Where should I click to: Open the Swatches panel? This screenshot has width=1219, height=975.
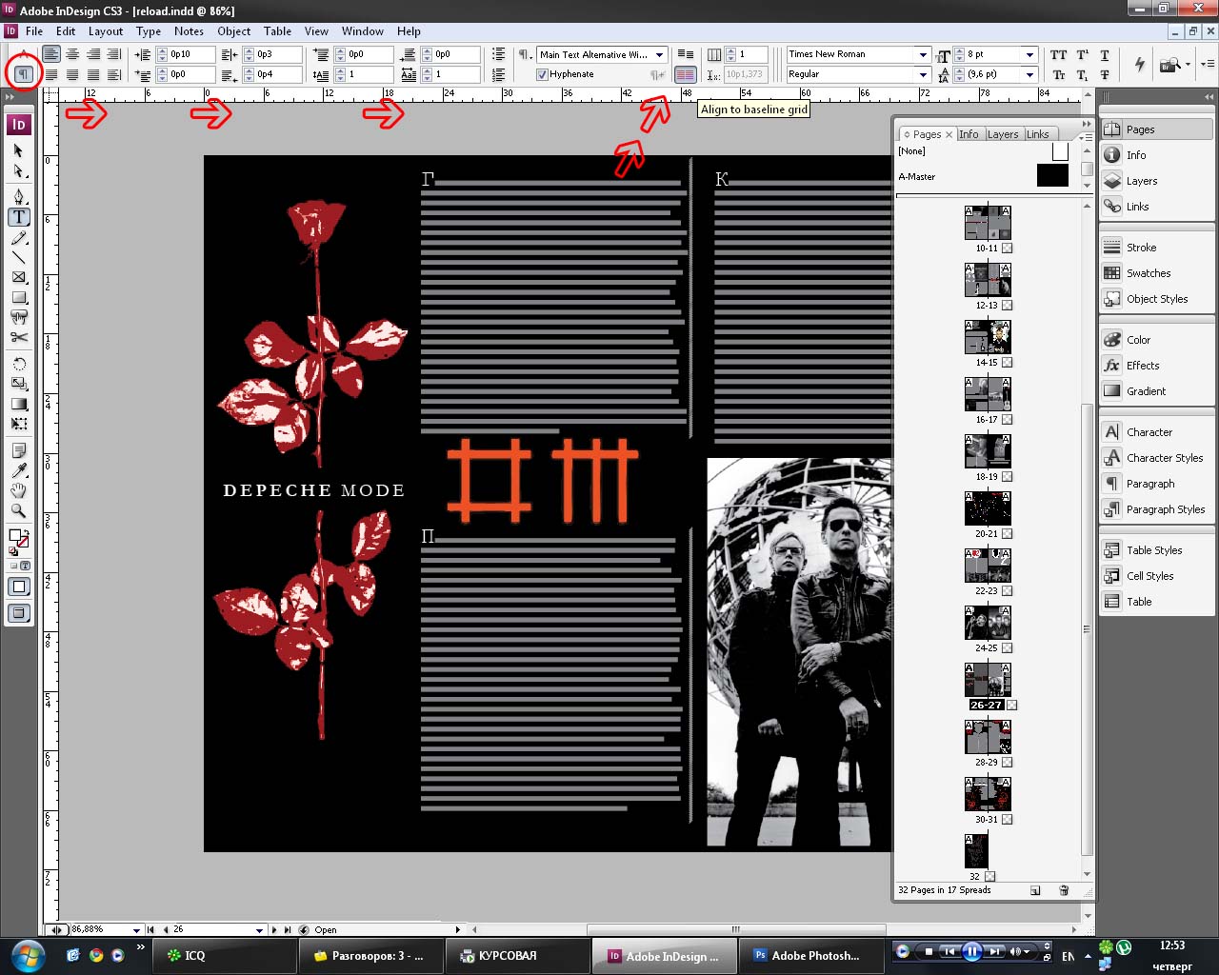point(1157,273)
